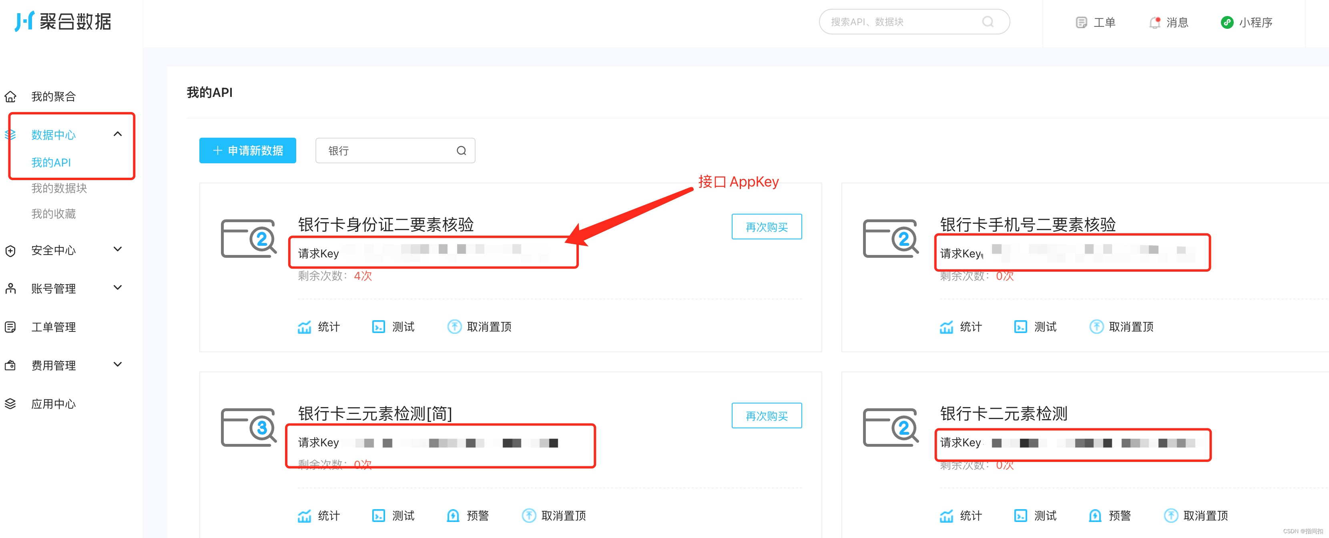Click 取消置顶 for 银行卡二元素检测

pyautogui.click(x=1195, y=516)
